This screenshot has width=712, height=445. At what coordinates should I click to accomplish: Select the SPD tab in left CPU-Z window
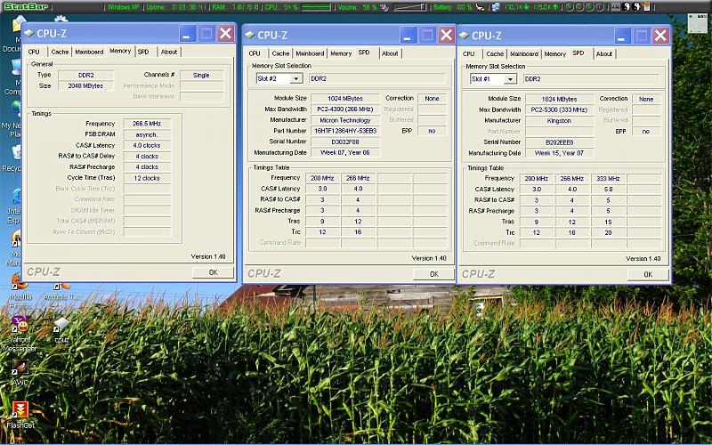pyautogui.click(x=143, y=52)
